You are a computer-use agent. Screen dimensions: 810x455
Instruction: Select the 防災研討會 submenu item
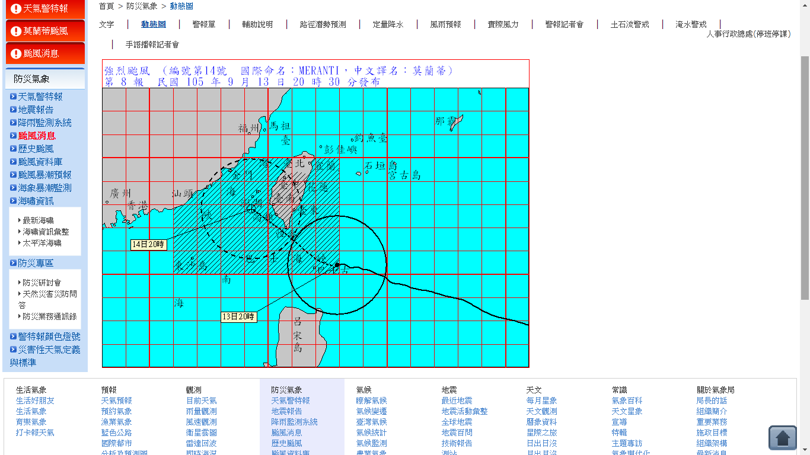(42, 283)
